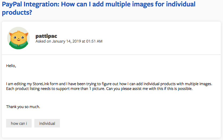Open the pattipac username profile link
Viewport: 223px width, 140px height.
coord(46,36)
